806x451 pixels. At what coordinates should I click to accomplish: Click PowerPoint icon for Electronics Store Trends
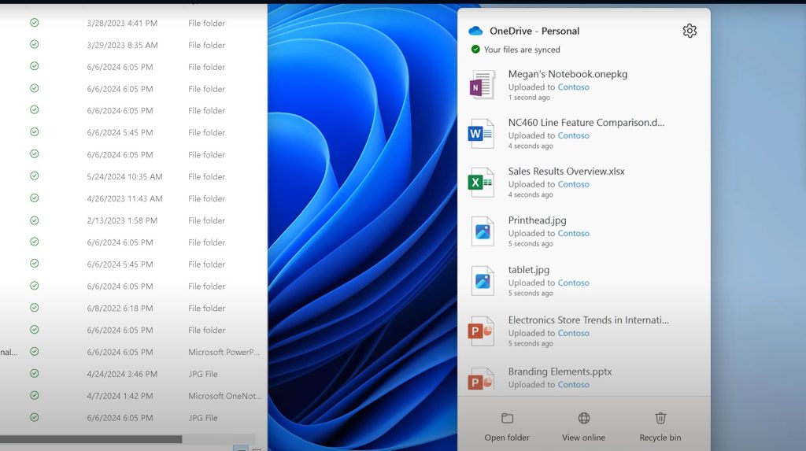[481, 331]
